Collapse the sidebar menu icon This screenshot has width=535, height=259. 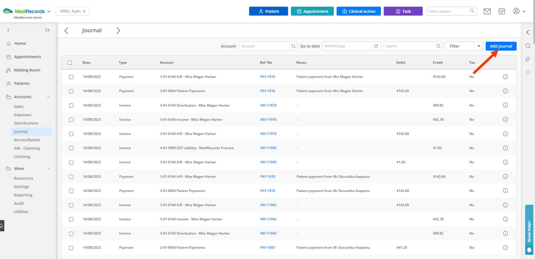(x=48, y=30)
